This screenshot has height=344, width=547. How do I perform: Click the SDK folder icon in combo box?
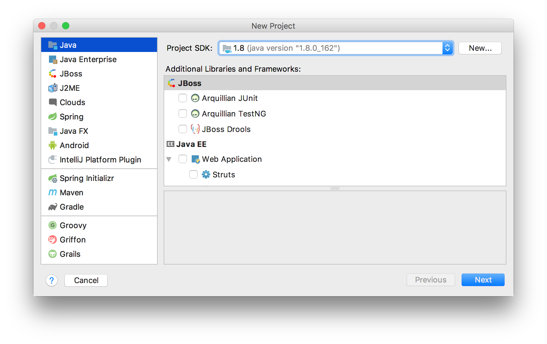pos(227,48)
